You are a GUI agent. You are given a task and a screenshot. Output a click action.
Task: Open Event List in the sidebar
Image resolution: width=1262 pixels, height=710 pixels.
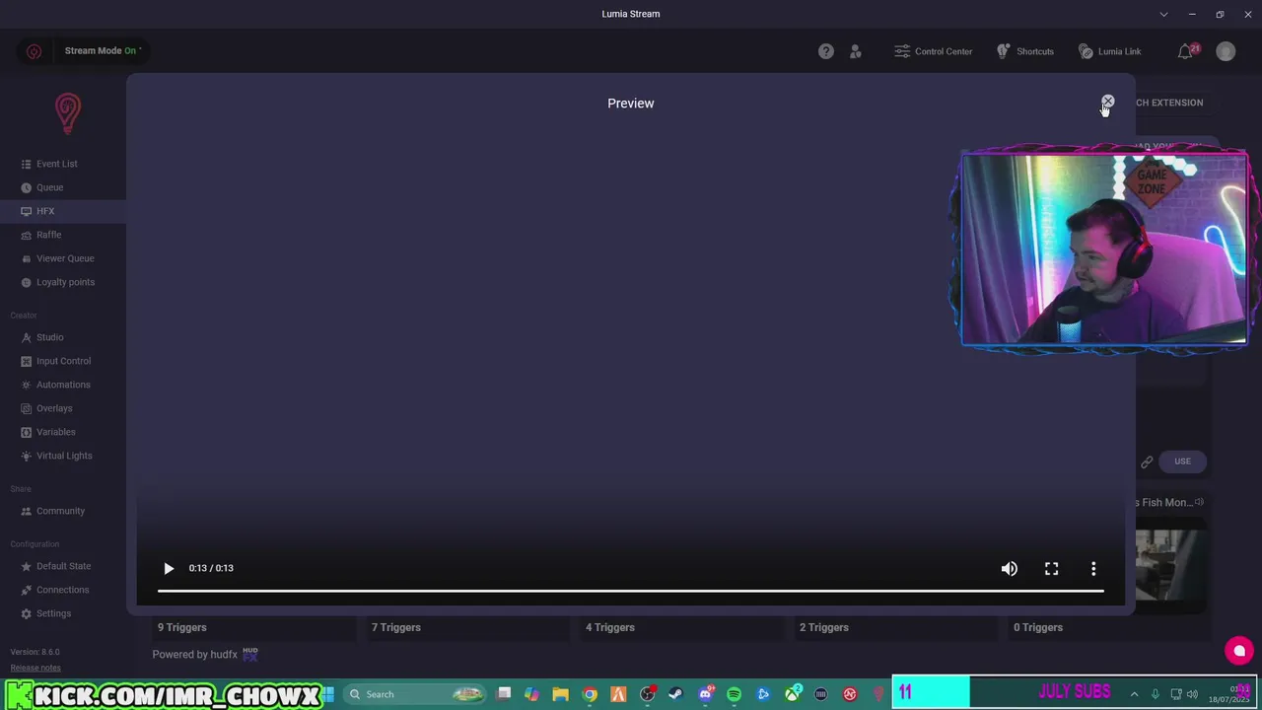57,164
